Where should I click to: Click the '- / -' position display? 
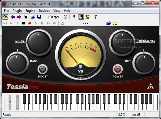(86, 23)
